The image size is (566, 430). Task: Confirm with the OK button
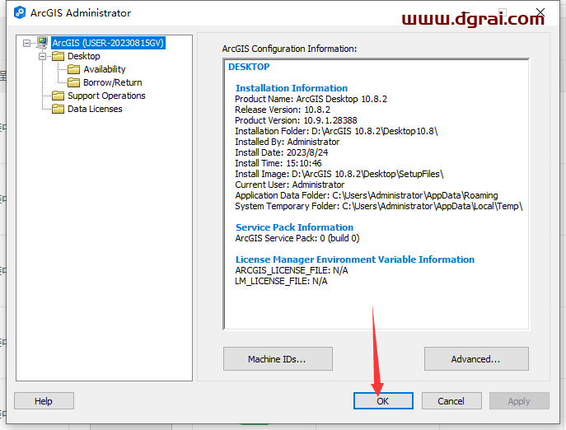(383, 401)
